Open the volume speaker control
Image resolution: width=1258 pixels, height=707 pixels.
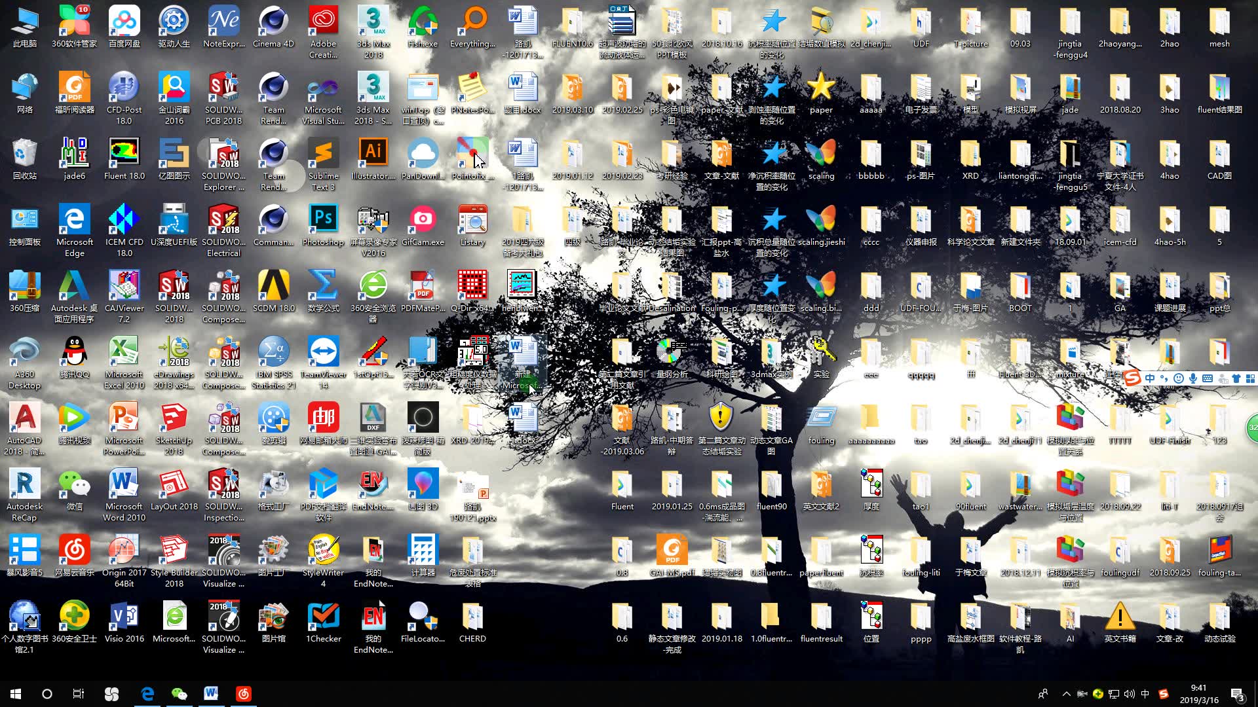[x=1130, y=694]
